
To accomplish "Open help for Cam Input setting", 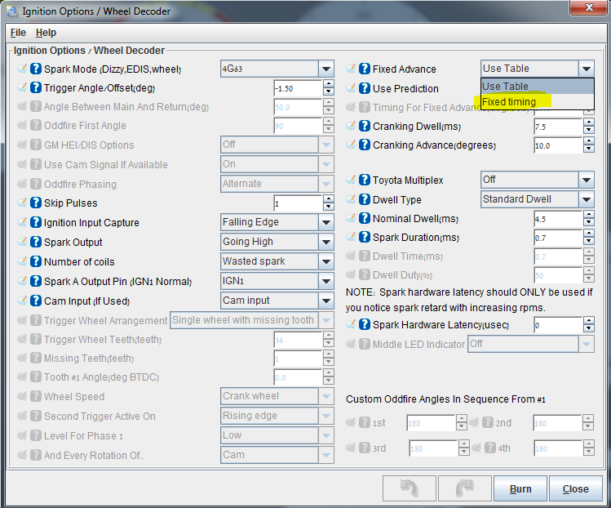I will (35, 301).
